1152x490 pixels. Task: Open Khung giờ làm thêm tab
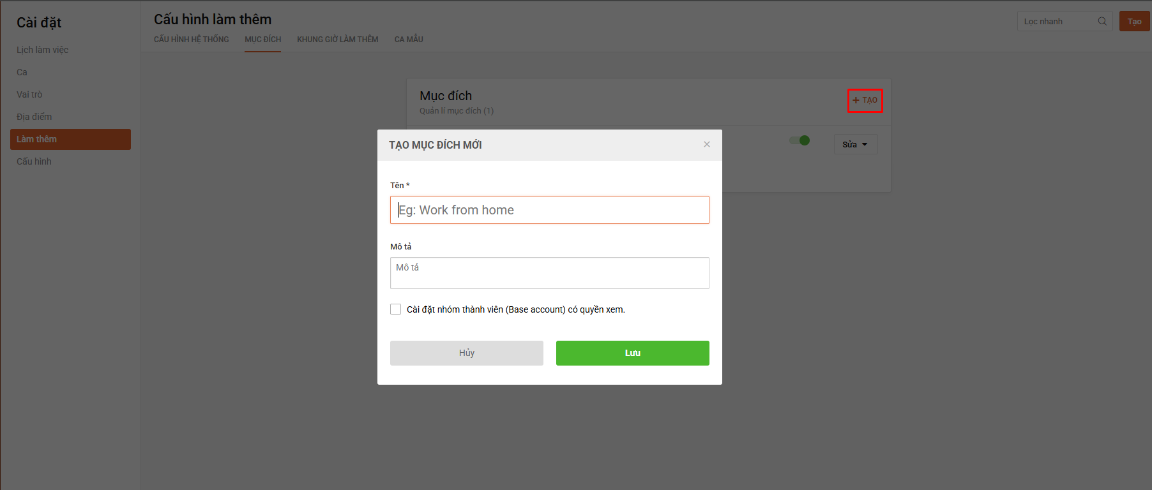pos(337,40)
